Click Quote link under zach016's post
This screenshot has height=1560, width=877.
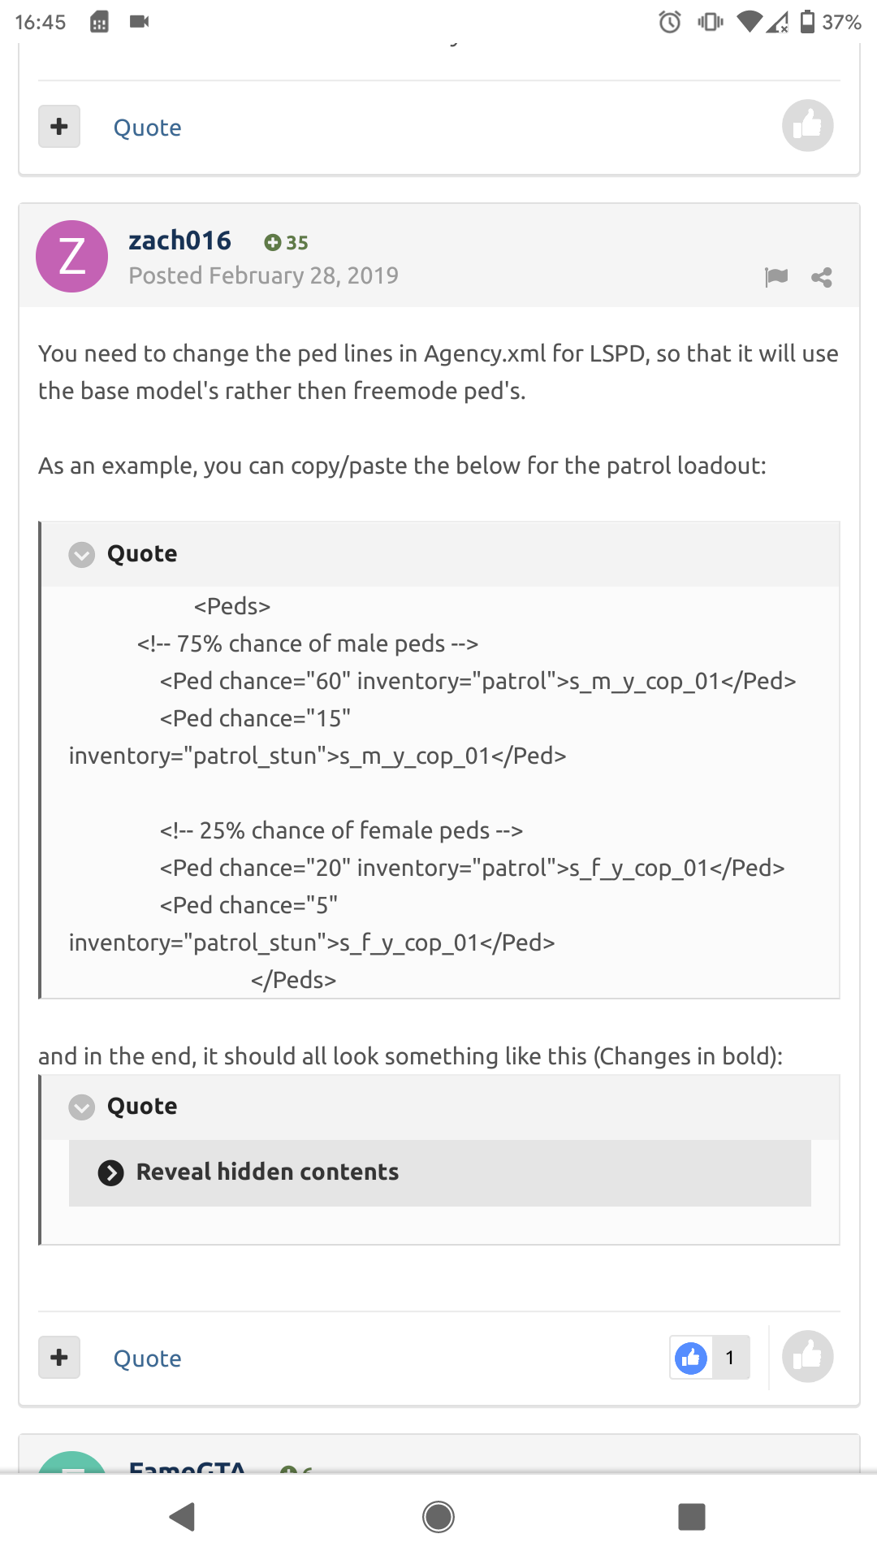(x=147, y=1358)
